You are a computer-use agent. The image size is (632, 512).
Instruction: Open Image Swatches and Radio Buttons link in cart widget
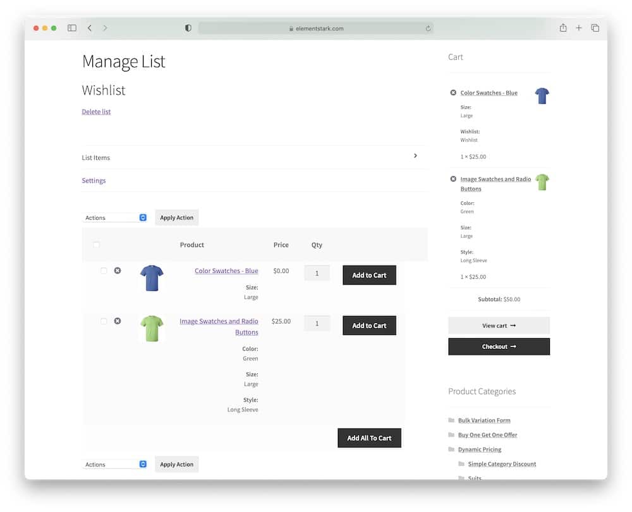tap(495, 184)
